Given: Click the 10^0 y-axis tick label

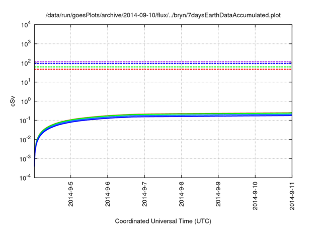Looking at the screenshot, I should pyautogui.click(x=26, y=101).
